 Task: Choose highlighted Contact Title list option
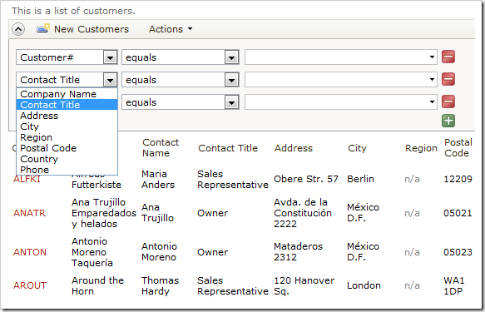tap(67, 105)
